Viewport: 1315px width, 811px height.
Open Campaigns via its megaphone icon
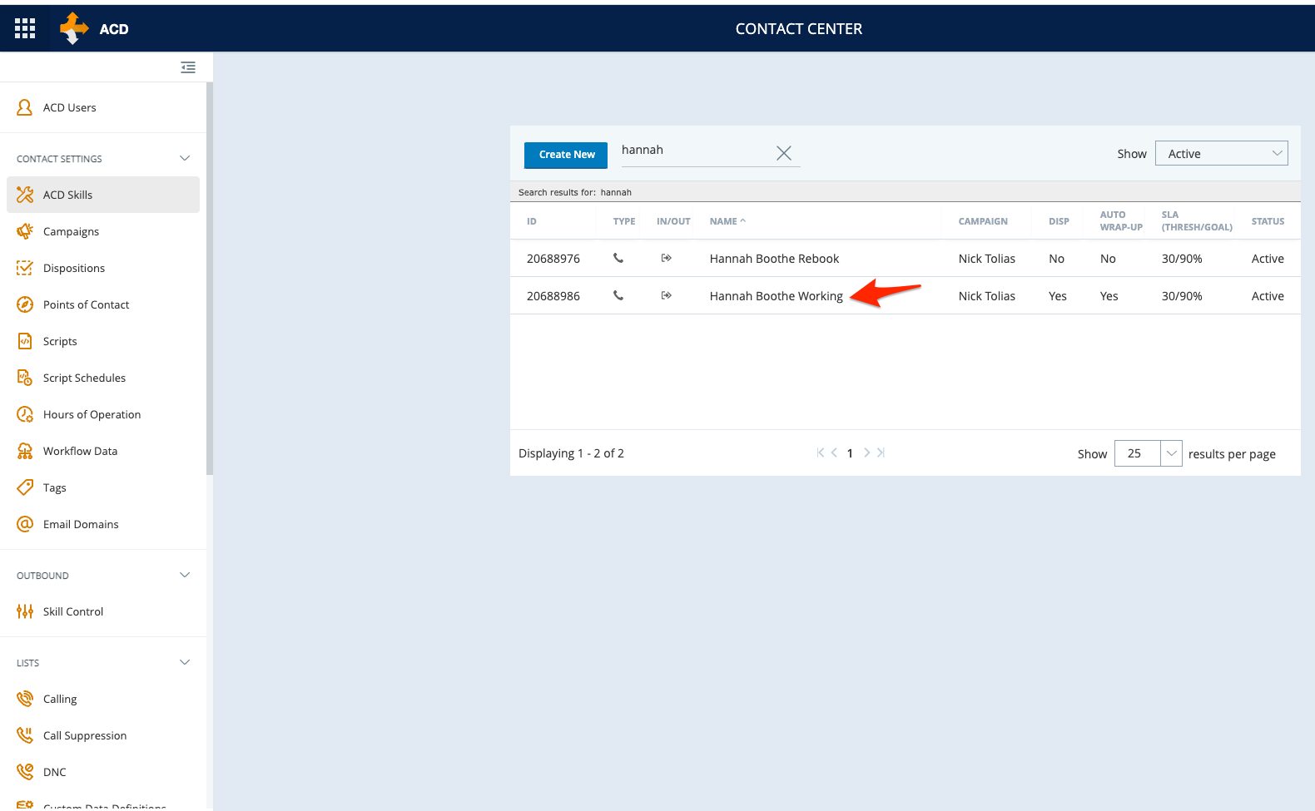pos(25,231)
